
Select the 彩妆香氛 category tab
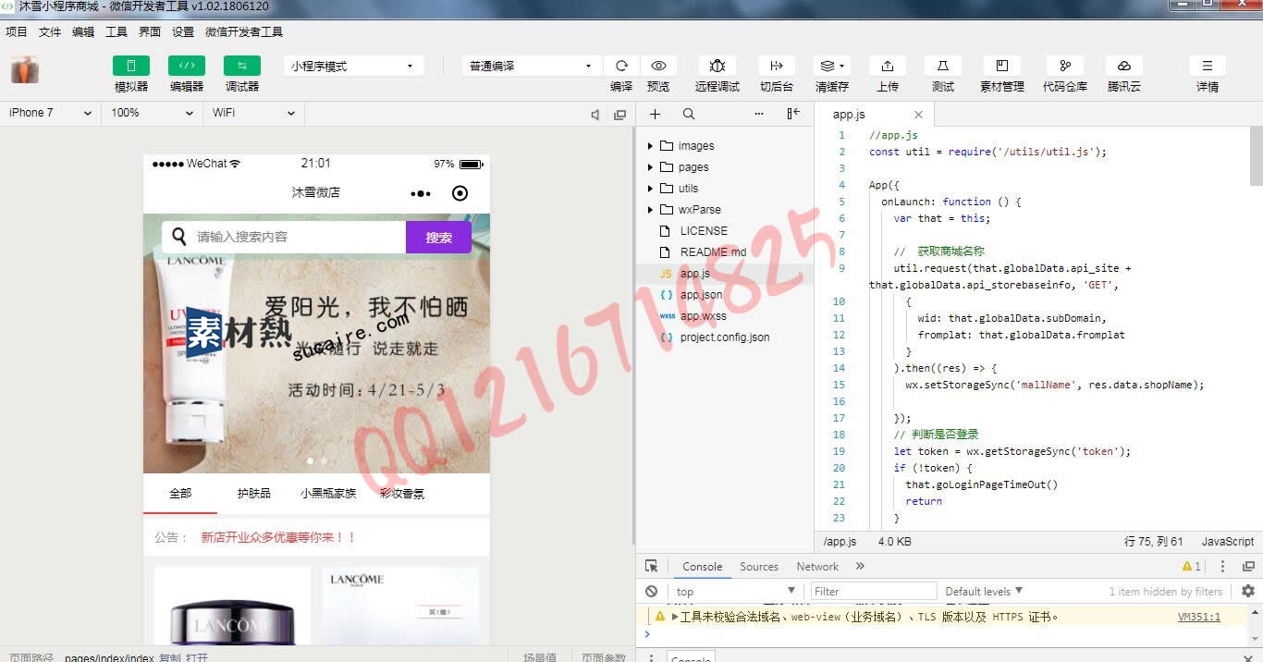(402, 494)
